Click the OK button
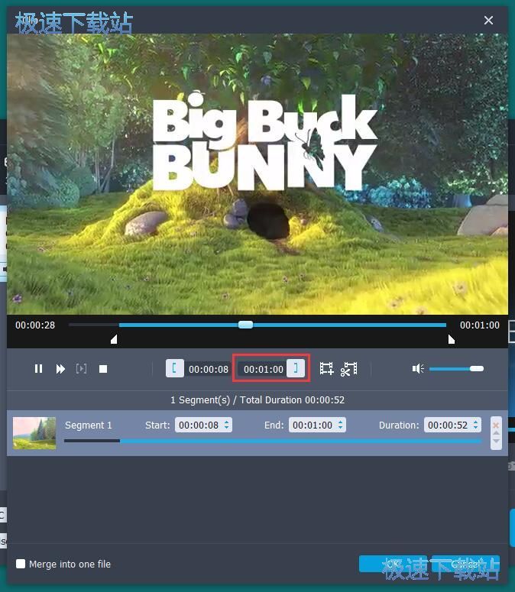The image size is (515, 592). click(393, 564)
